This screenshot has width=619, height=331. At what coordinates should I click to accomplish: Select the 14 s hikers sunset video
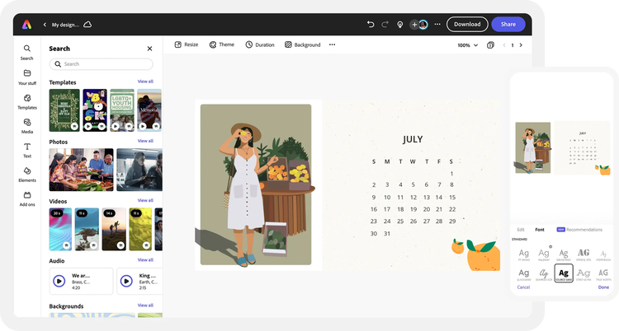pyautogui.click(x=114, y=229)
